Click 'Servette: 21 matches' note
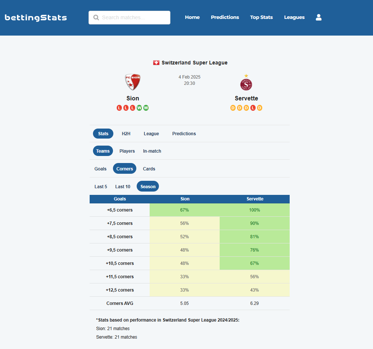Image resolution: width=373 pixels, height=349 pixels. tap(117, 337)
